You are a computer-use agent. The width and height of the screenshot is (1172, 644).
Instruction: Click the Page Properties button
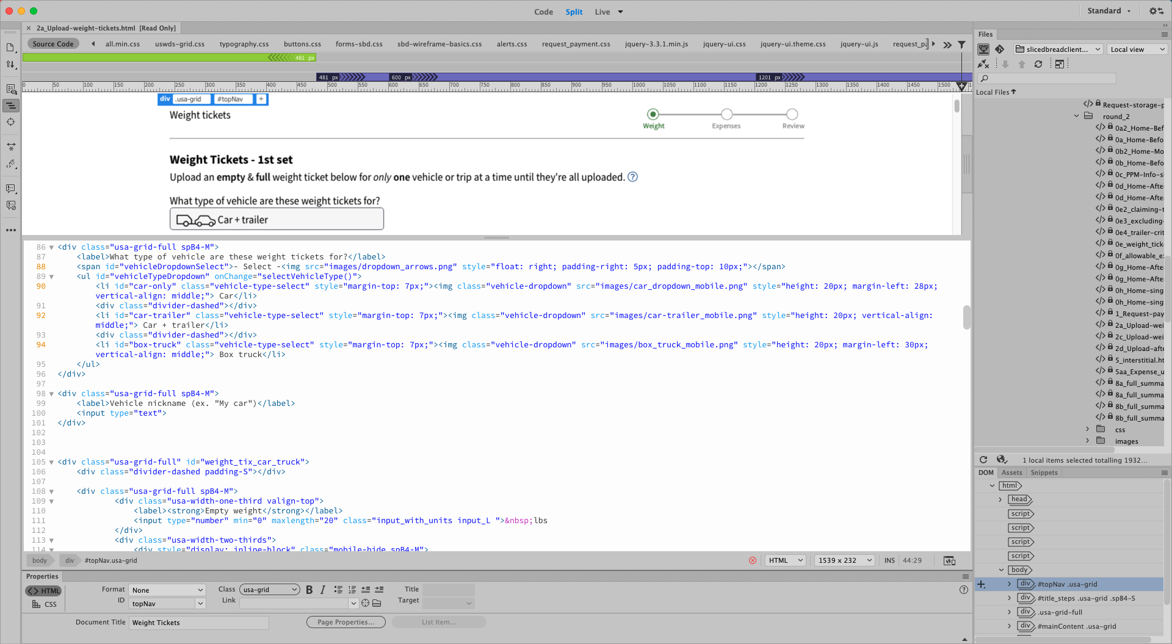[x=345, y=622]
